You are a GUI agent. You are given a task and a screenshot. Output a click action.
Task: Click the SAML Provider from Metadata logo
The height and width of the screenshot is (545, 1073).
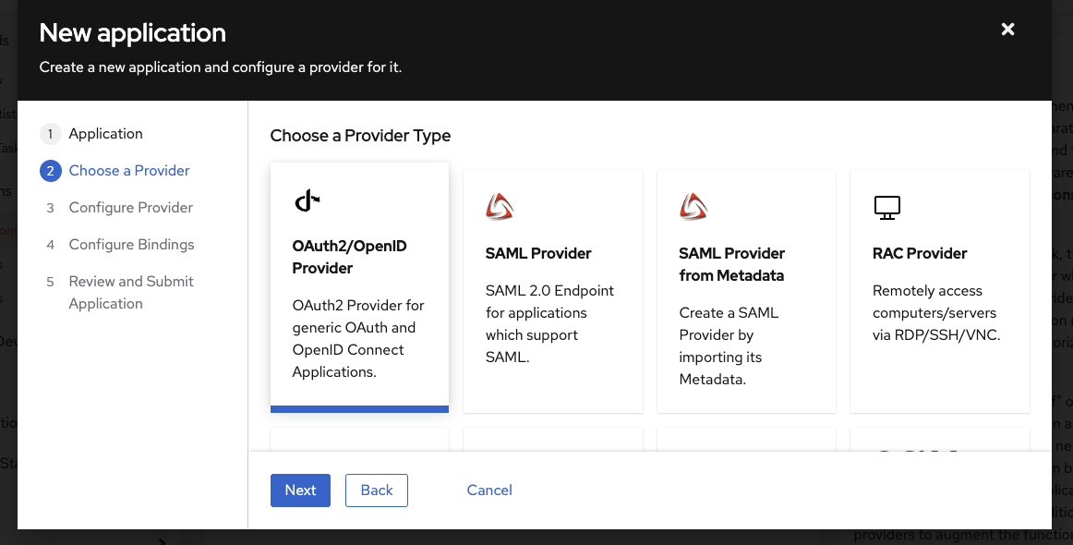click(x=693, y=206)
